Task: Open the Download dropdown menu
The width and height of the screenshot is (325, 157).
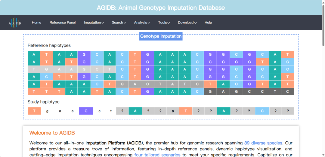Action: coord(187,23)
